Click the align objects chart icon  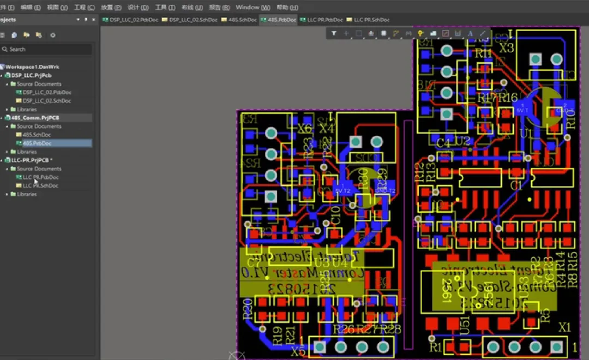pyautogui.click(x=371, y=33)
